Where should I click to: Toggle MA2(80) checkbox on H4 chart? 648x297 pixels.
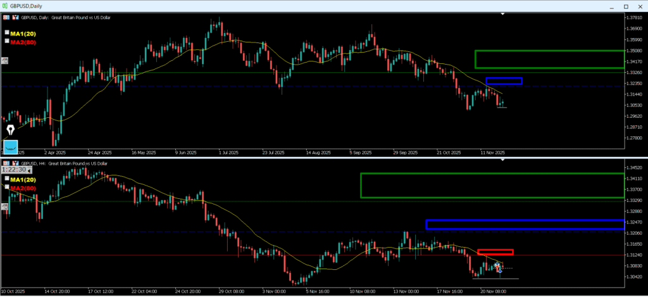click(x=7, y=187)
